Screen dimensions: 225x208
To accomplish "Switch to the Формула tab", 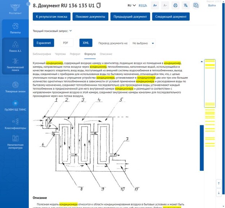I will click(90, 54).
